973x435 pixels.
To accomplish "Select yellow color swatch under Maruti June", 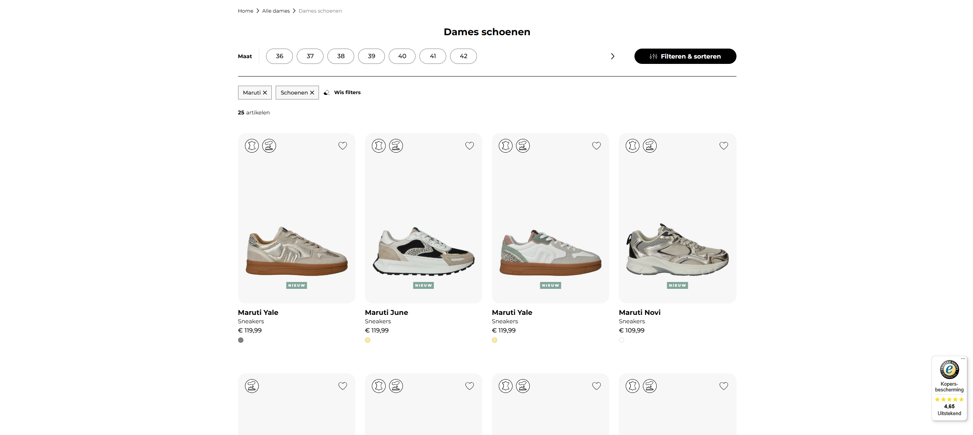I will point(367,340).
